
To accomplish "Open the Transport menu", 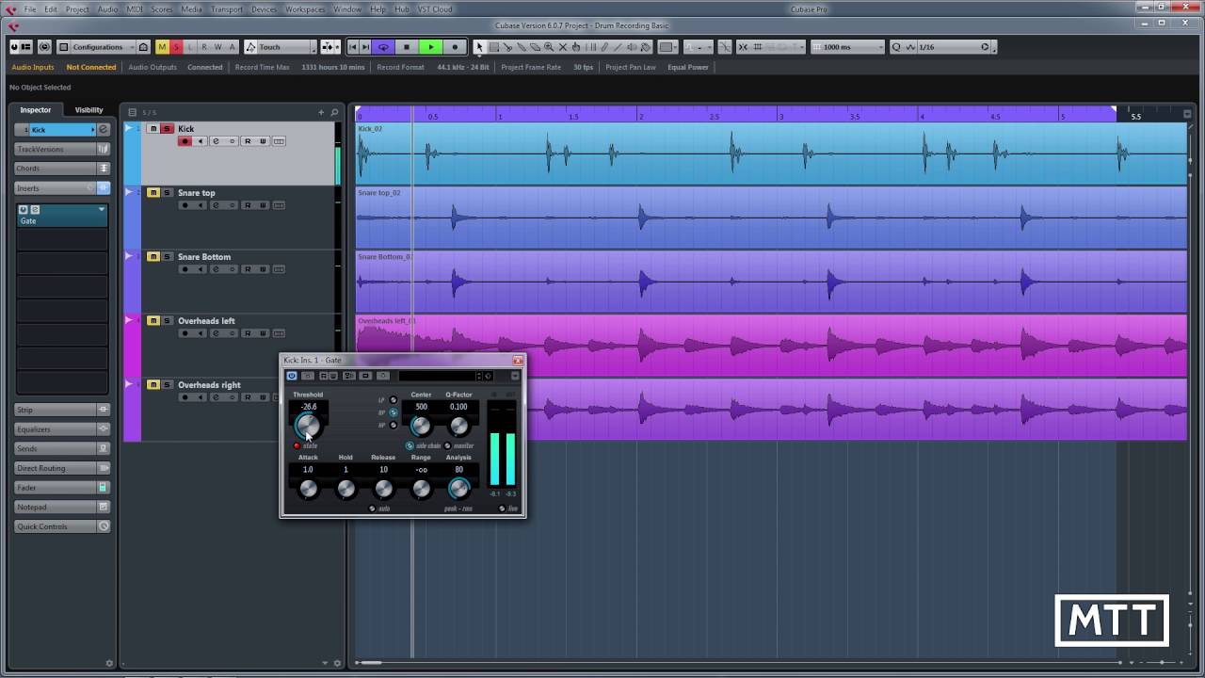I will tap(227, 9).
